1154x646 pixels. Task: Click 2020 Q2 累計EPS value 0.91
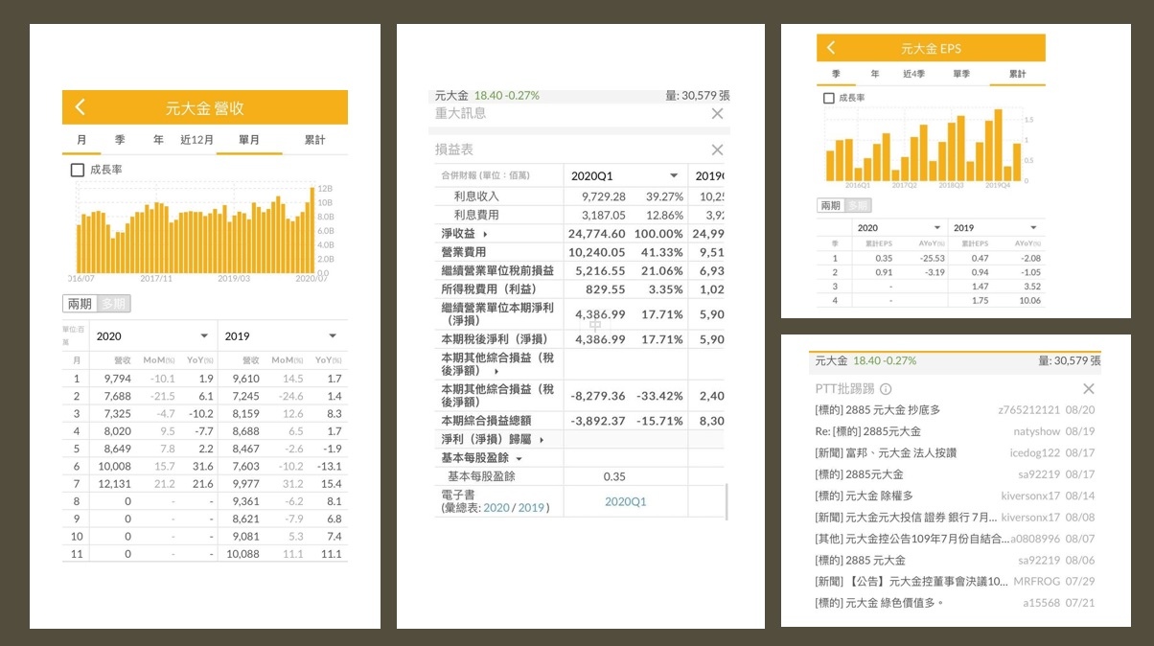883,272
